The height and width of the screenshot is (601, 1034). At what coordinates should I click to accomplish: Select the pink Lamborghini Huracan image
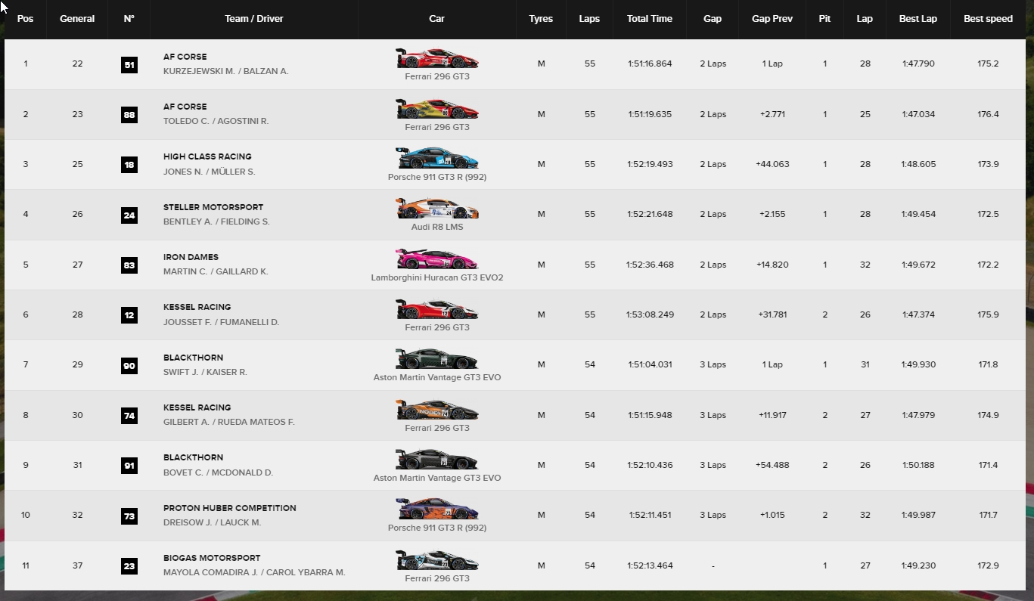click(437, 259)
